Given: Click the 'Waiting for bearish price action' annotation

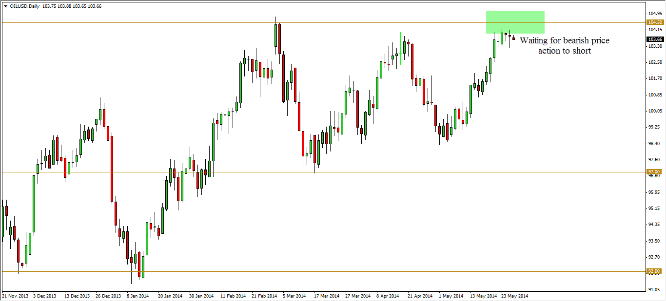Looking at the screenshot, I should pyautogui.click(x=565, y=45).
